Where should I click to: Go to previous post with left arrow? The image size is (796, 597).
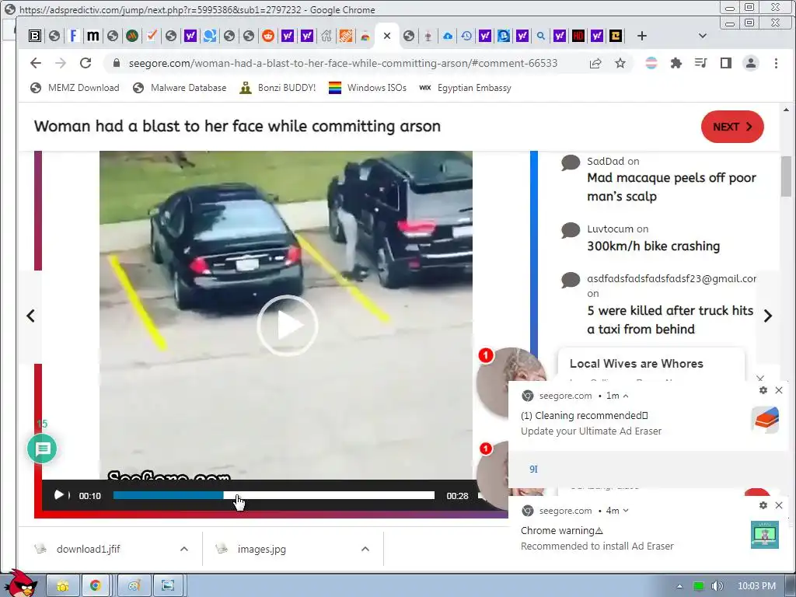(30, 316)
